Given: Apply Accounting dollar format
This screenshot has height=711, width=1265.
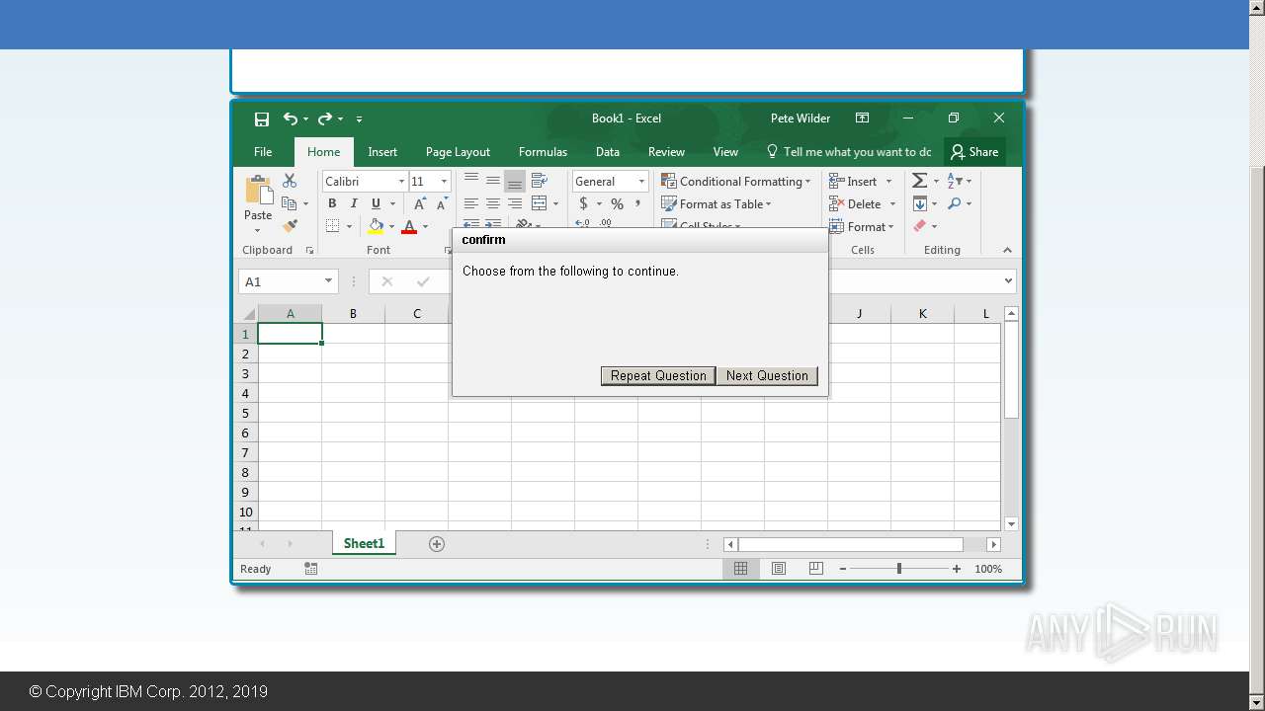Looking at the screenshot, I should tap(583, 203).
